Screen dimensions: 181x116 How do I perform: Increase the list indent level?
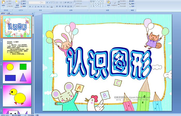(68, 3)
